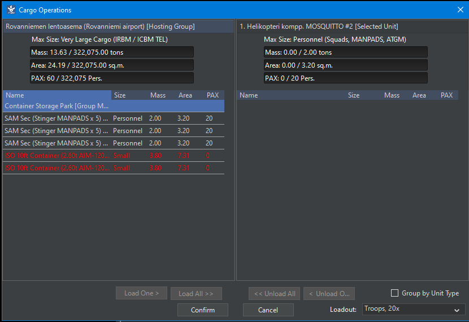The image size is (469, 322).
Task: Enable Group by Unit Type checkbox
Action: tap(394, 293)
